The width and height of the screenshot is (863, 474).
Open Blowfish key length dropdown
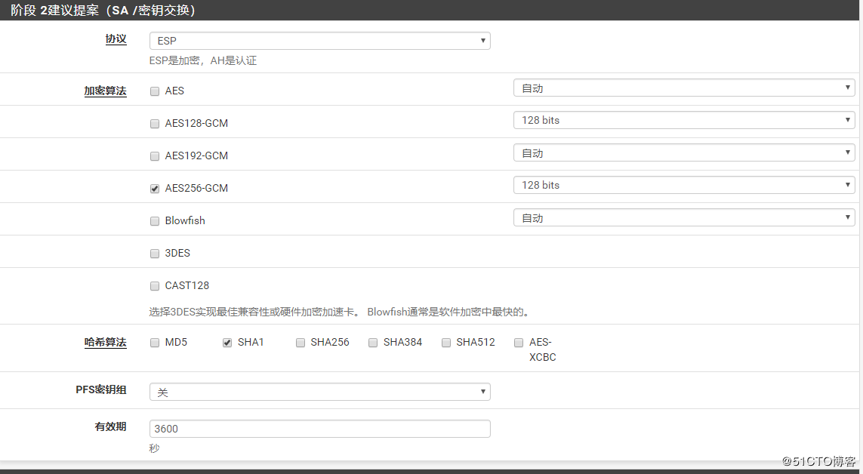coord(683,217)
